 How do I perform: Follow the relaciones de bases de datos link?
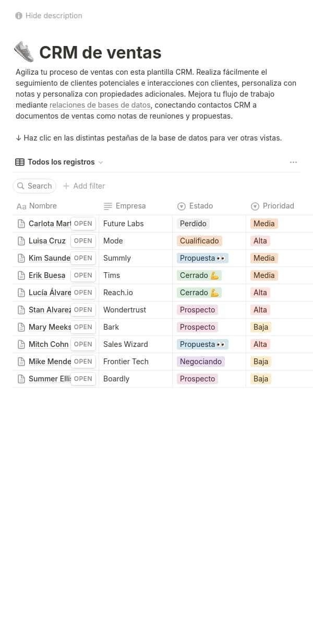(100, 105)
